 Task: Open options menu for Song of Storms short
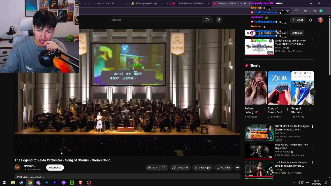tap(311, 110)
